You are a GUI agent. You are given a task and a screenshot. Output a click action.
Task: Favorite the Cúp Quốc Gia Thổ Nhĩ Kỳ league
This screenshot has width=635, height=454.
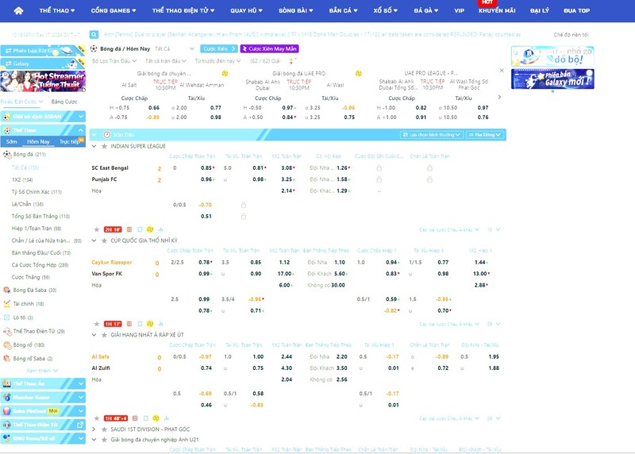tap(103, 240)
